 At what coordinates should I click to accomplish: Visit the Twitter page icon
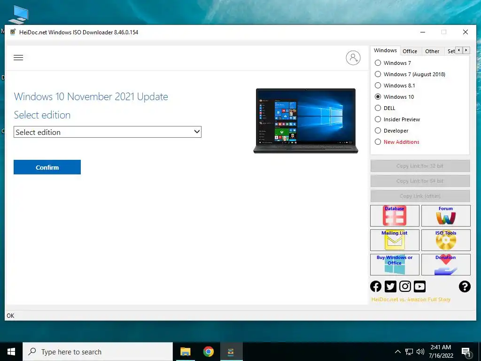pyautogui.click(x=390, y=286)
